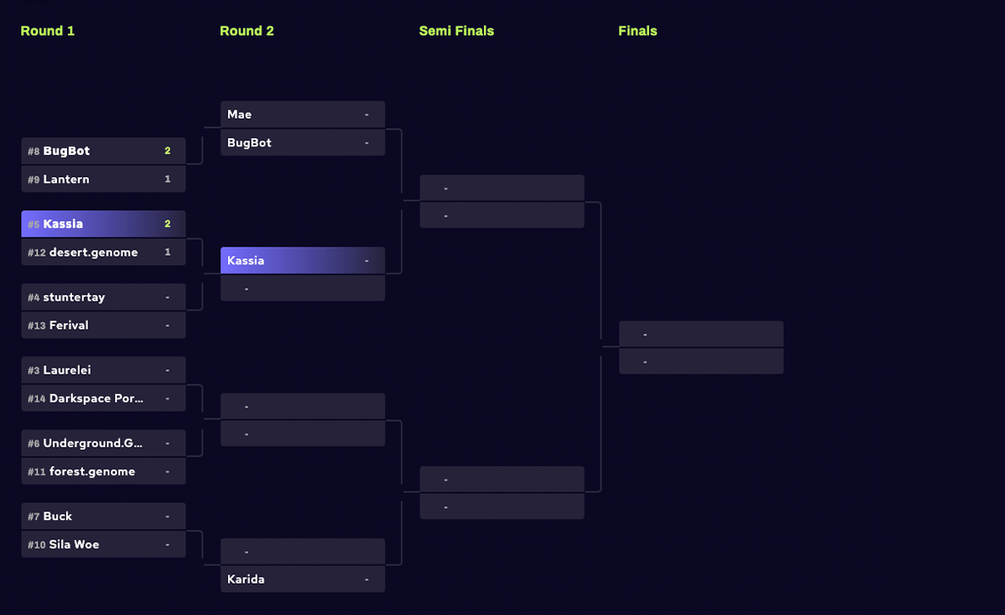Select the Ferival seed #13 row

click(103, 325)
